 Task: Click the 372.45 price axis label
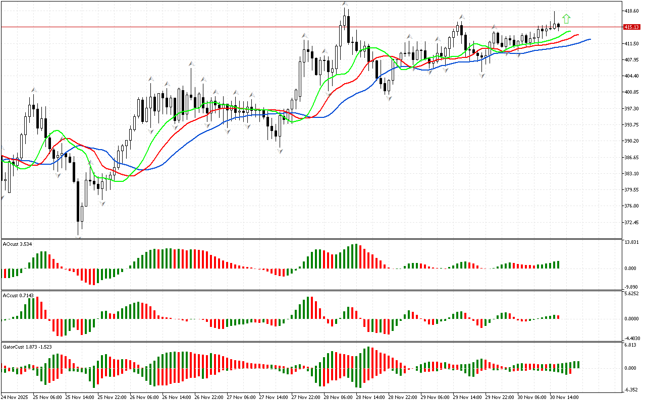[632, 223]
